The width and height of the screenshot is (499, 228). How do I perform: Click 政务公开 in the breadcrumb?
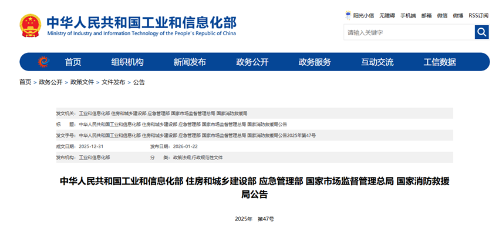(50, 82)
